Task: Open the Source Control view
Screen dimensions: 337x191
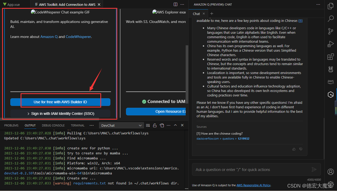Action: pyautogui.click(x=330, y=31)
